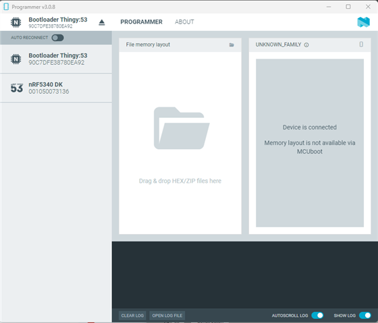The image size is (378, 323).
Task: Select nRF5340 DK device from list
Action: [56, 88]
